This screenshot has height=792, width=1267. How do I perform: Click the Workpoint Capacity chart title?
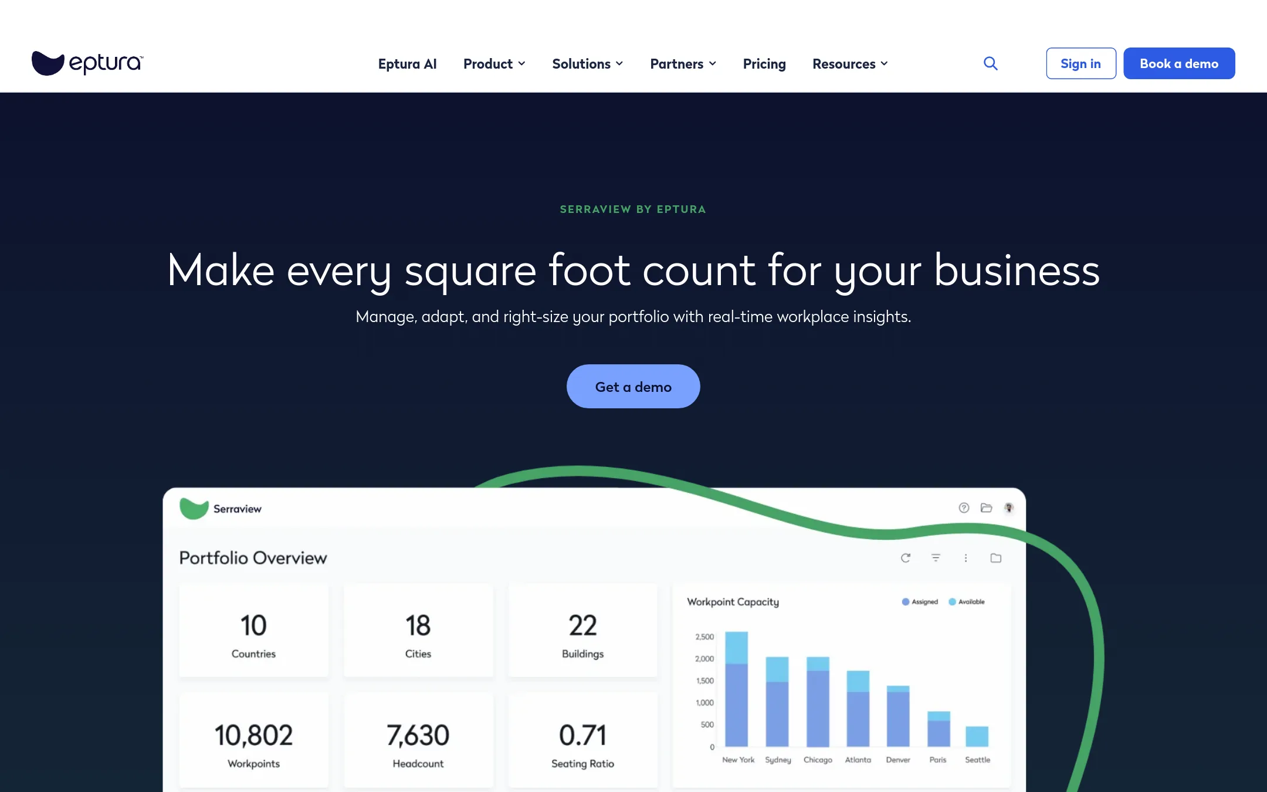[733, 602]
